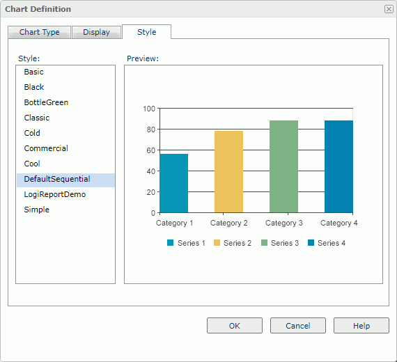Select the Cold style
This screenshot has width=397, height=362.
pos(65,133)
